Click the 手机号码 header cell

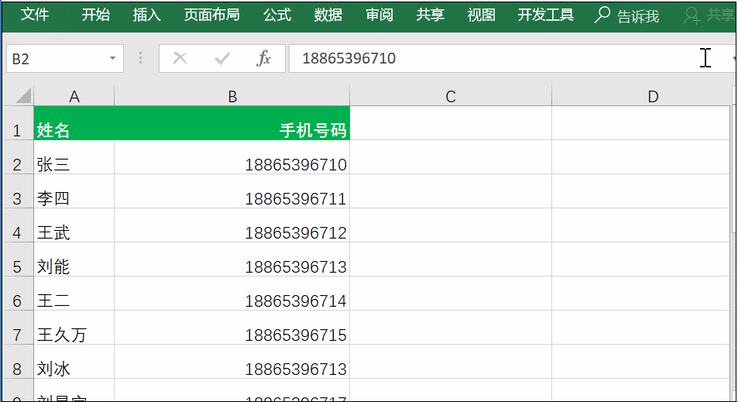click(x=232, y=123)
